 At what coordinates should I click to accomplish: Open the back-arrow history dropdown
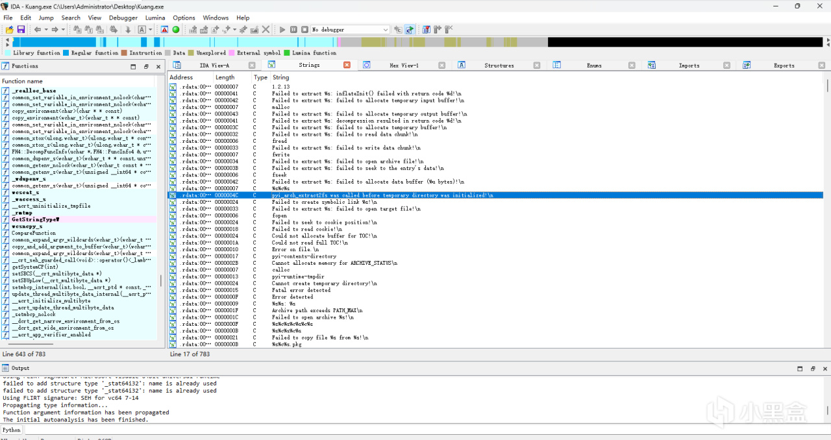click(45, 30)
